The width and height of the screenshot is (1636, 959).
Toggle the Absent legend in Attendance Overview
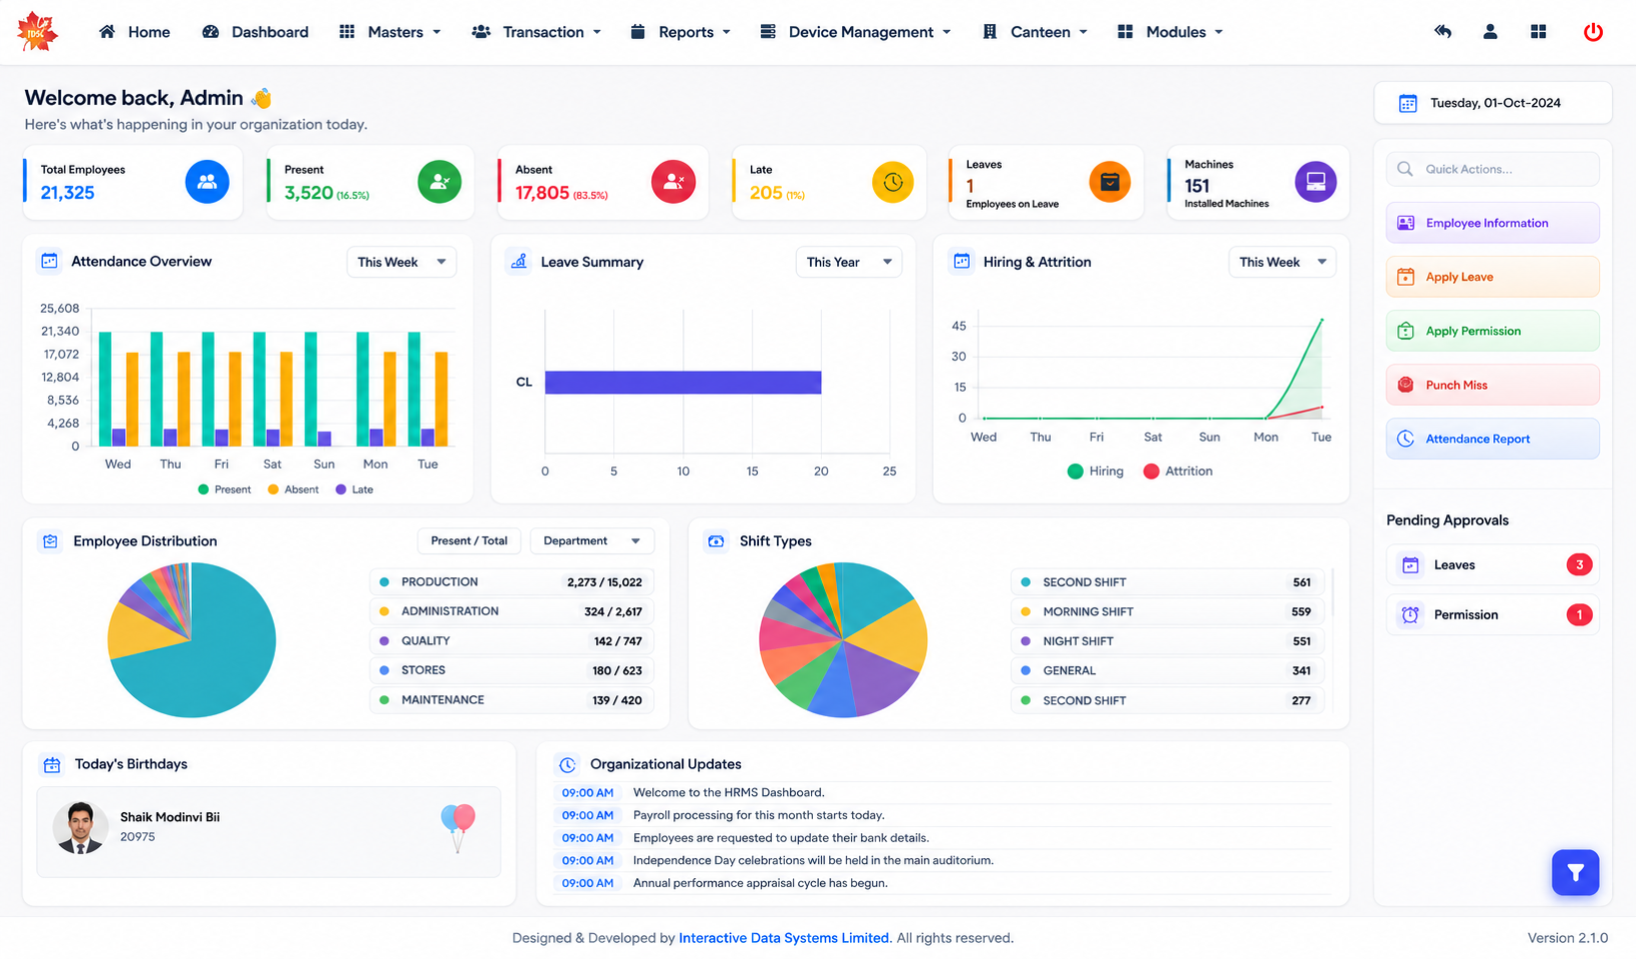coord(294,489)
